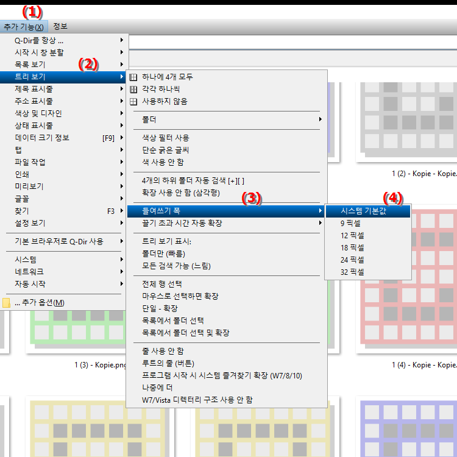
Task: Click the four-panes-in-one tree icon
Action: click(x=133, y=77)
